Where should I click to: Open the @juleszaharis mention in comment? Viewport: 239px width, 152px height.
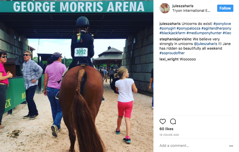pyautogui.click(x=206, y=44)
